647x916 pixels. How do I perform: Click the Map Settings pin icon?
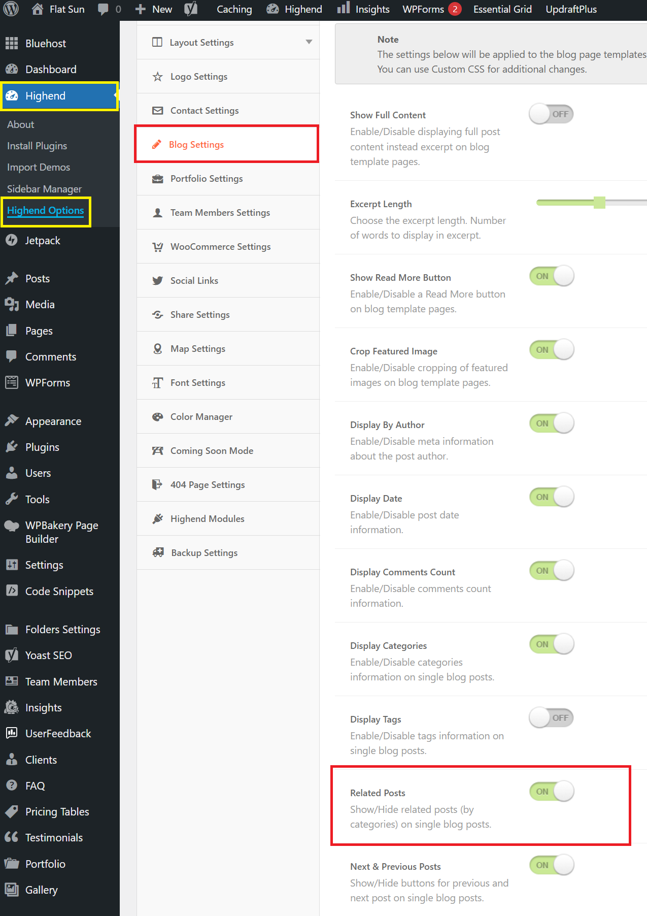pos(158,349)
